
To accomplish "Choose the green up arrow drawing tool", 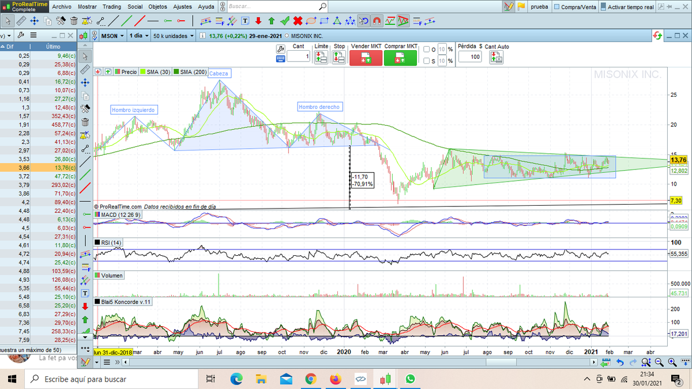I will pos(271,21).
